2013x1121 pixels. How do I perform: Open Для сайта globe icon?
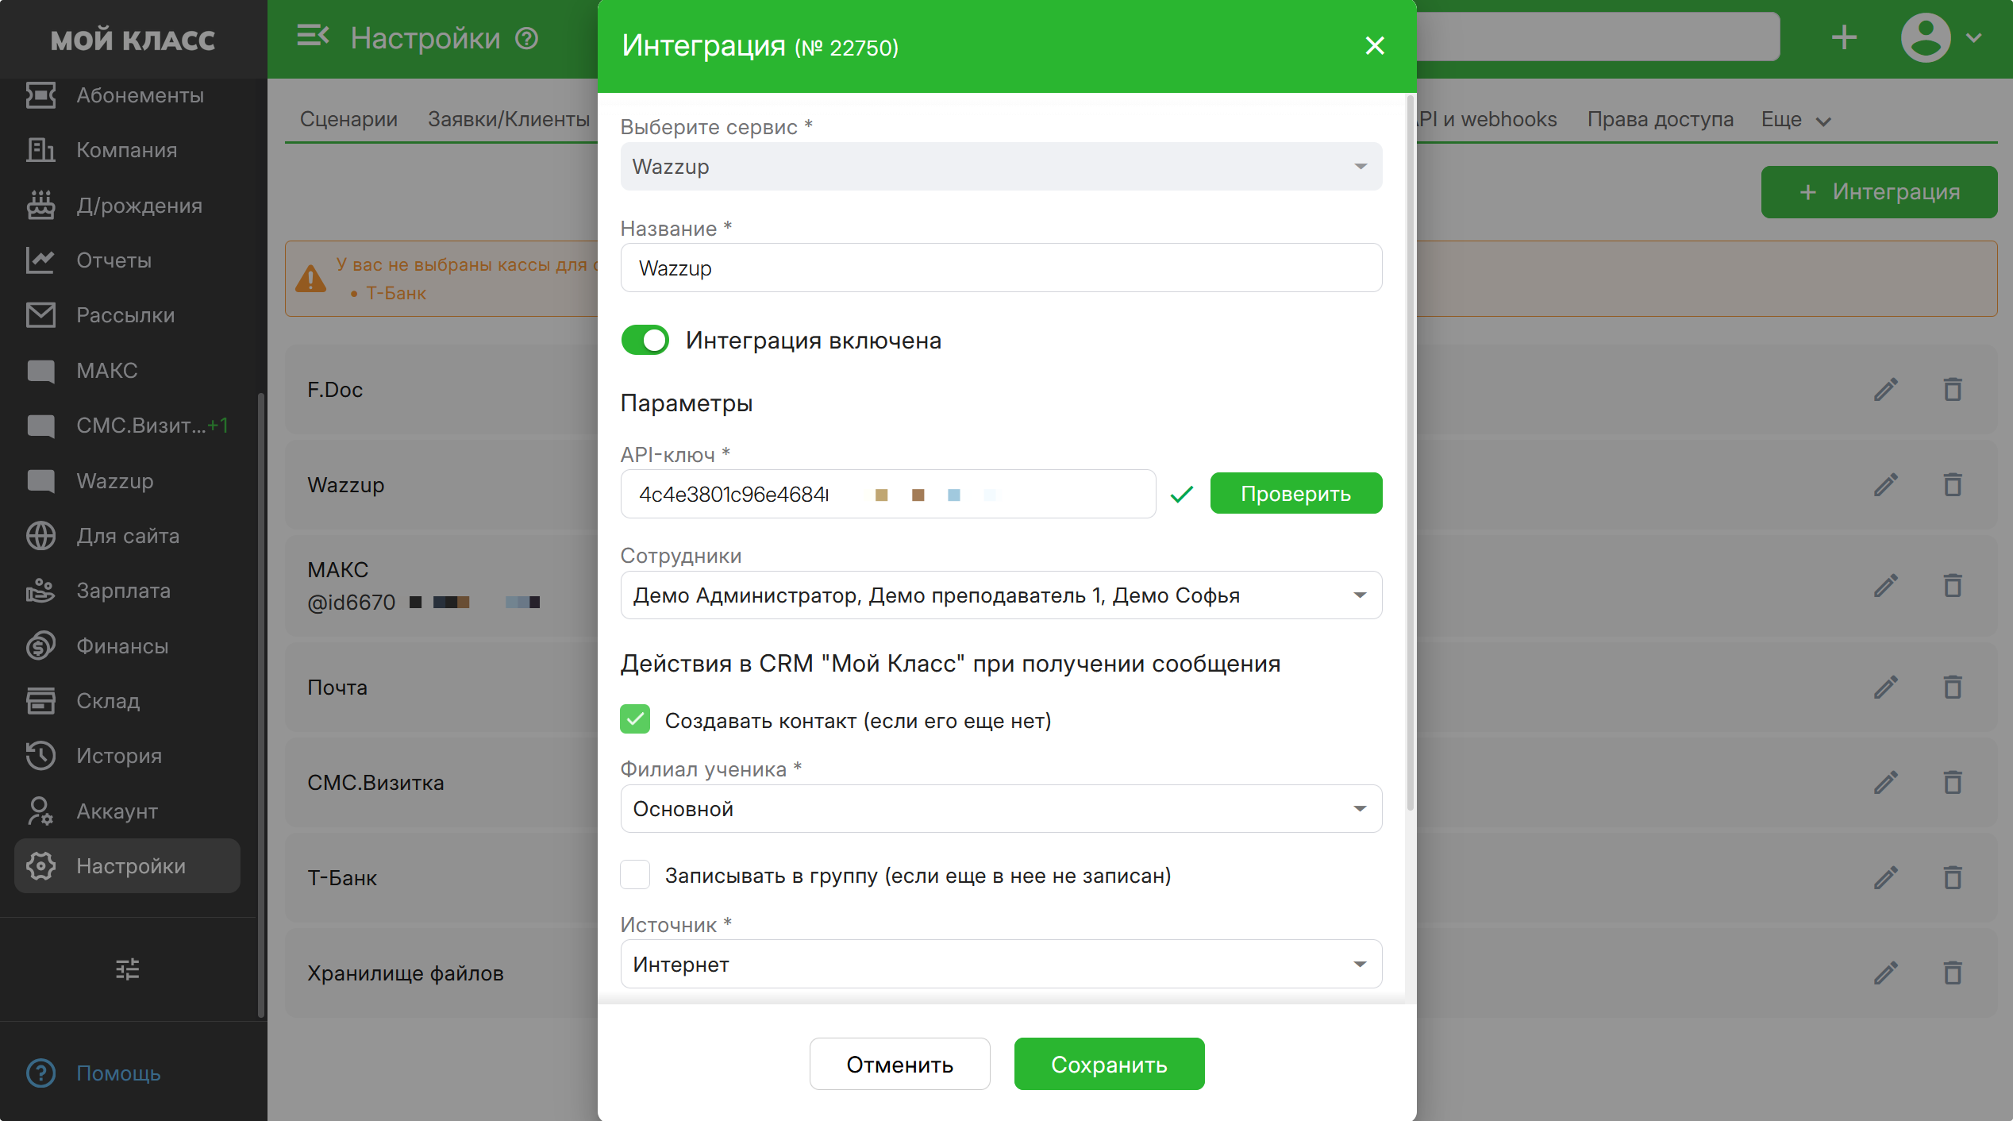tap(40, 536)
